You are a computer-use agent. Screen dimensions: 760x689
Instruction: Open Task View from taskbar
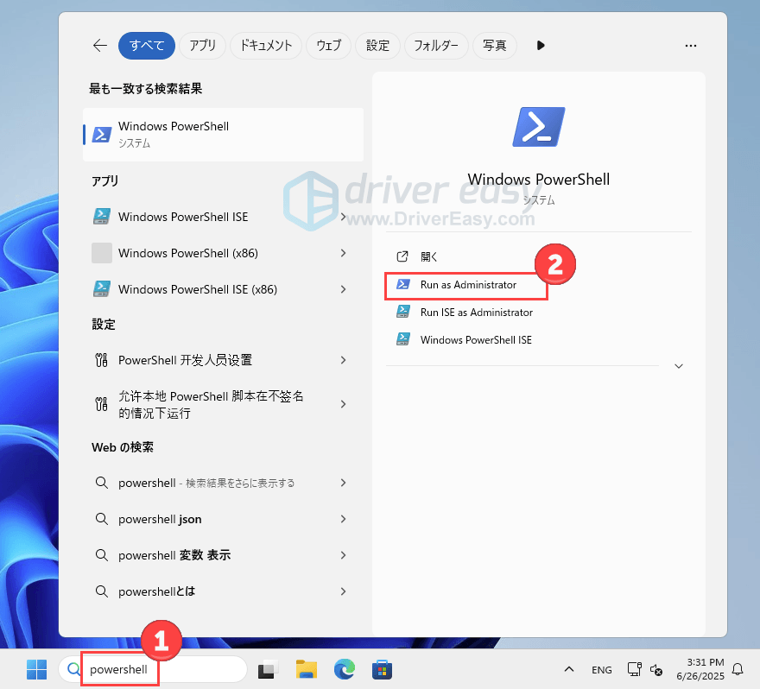tap(268, 670)
